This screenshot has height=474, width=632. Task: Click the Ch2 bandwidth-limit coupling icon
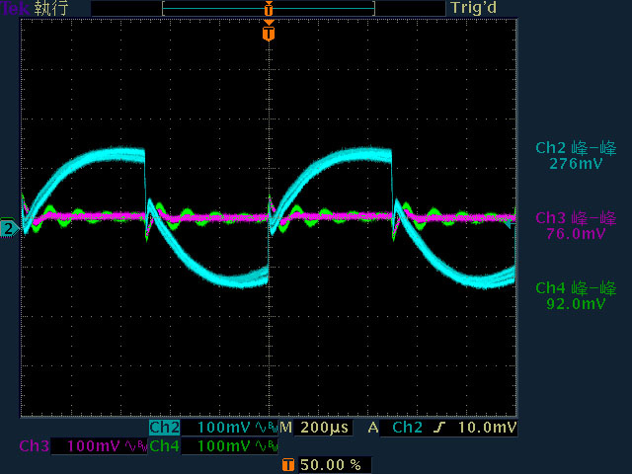267,428
